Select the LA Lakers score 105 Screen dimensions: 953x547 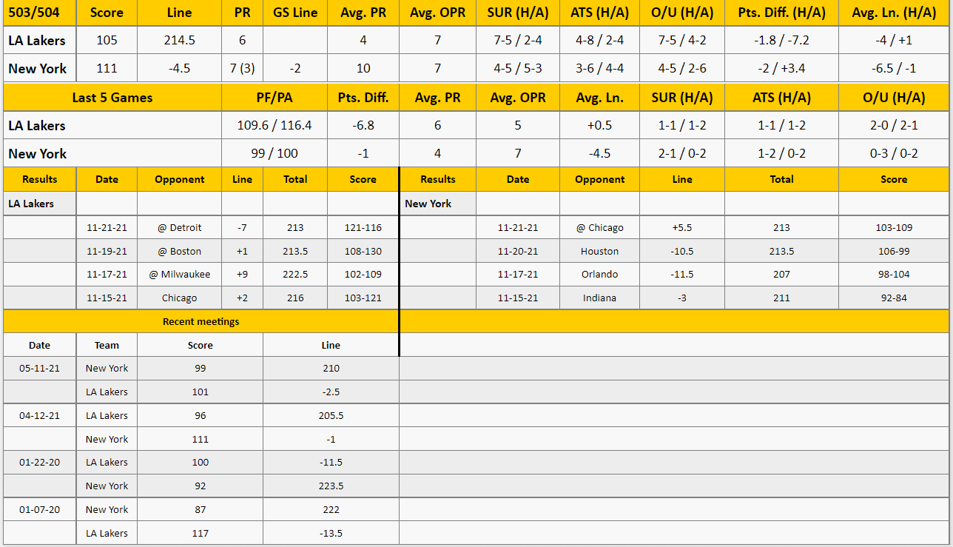click(x=107, y=41)
